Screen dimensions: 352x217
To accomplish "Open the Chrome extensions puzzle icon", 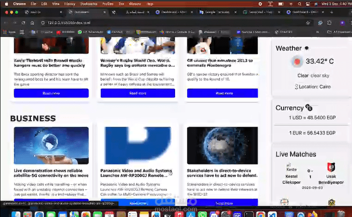I will (x=330, y=22).
